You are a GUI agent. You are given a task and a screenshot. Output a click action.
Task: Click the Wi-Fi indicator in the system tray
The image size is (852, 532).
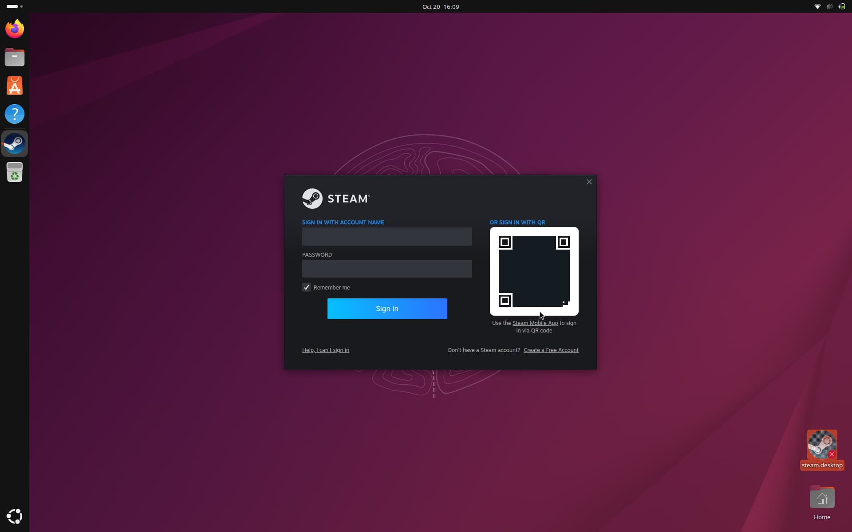817,7
